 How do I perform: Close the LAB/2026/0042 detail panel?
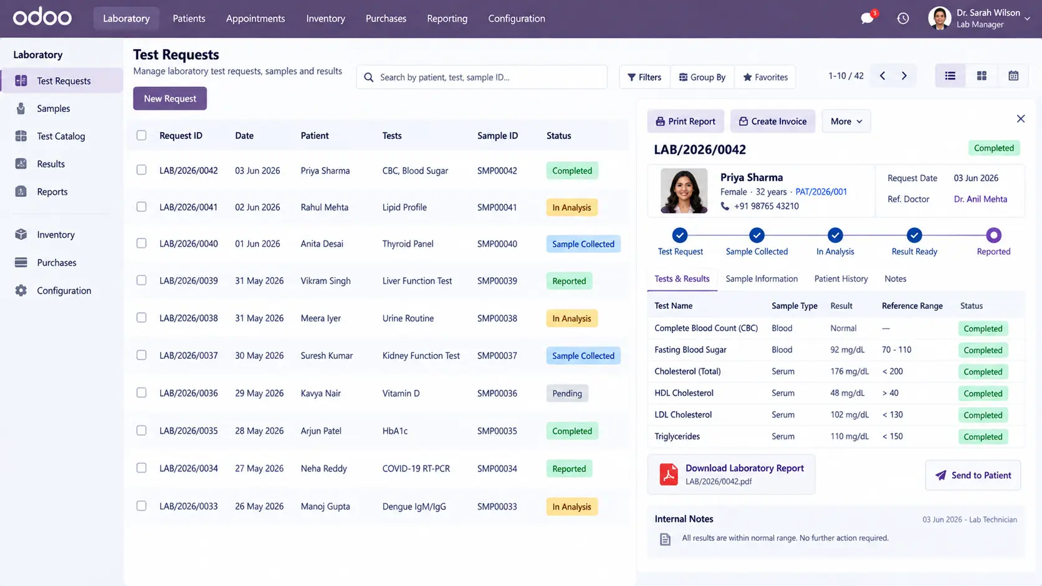(1021, 119)
